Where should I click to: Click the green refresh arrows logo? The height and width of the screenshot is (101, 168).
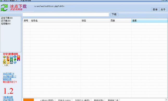[4, 8]
